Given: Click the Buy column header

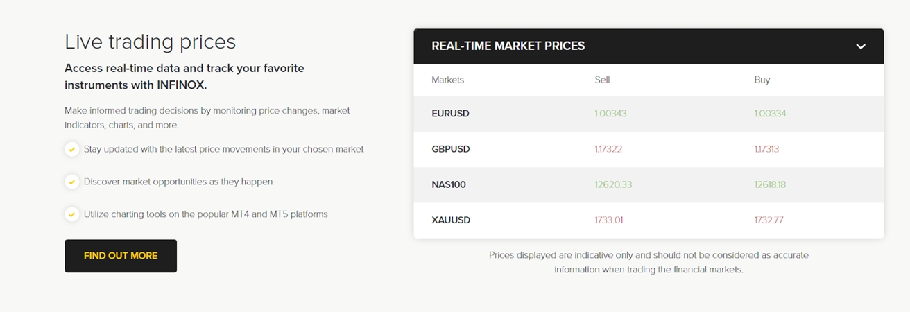Looking at the screenshot, I should (x=762, y=80).
